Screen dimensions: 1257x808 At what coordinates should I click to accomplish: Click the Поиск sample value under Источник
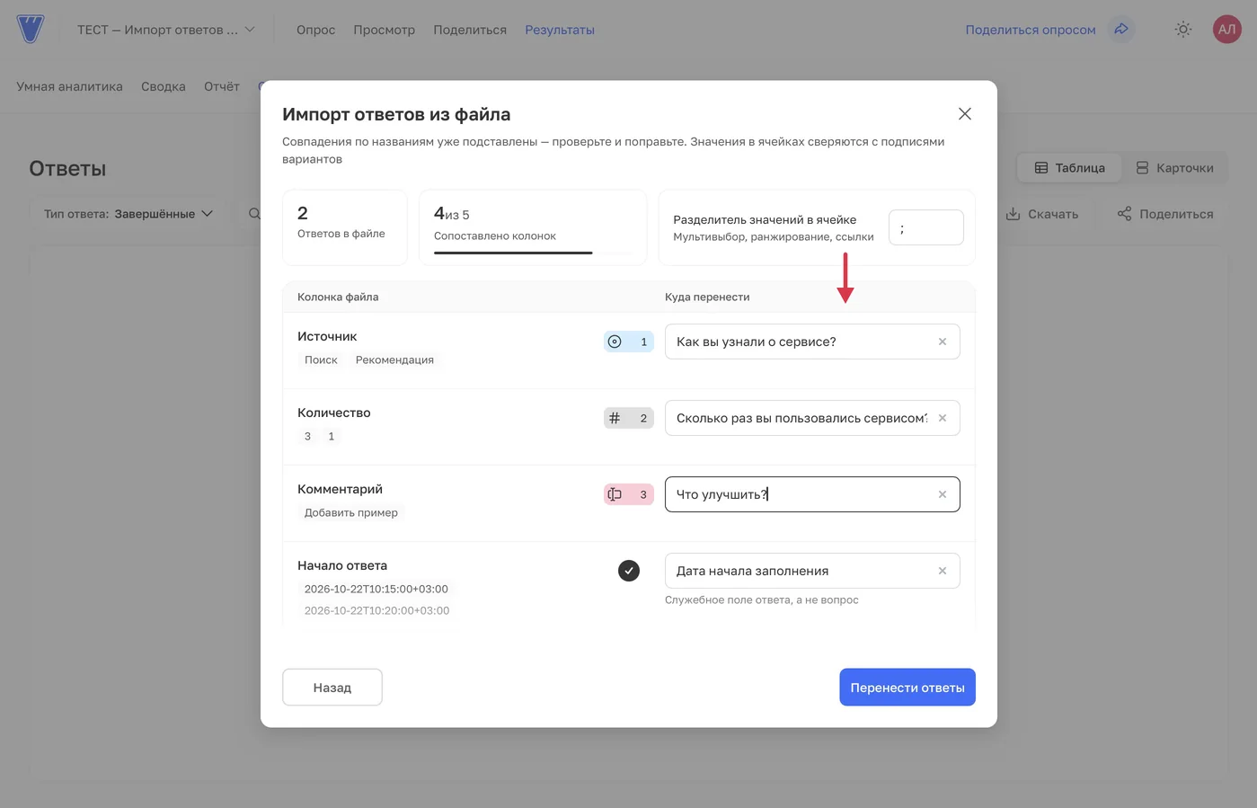click(x=321, y=360)
